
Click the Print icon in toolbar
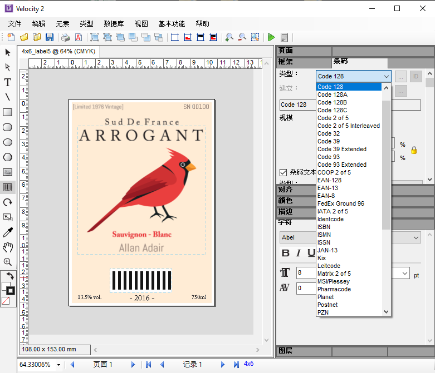tap(66, 37)
